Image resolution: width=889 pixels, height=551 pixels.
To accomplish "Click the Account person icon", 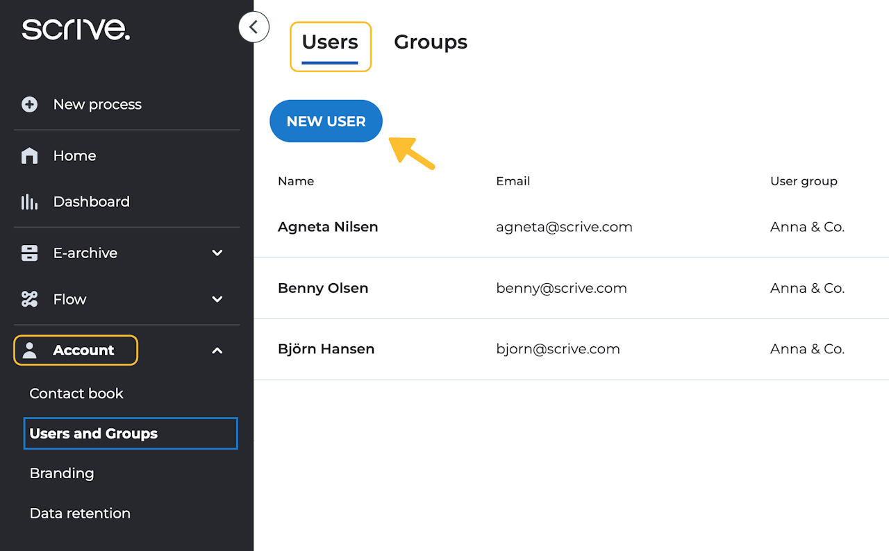I will (x=29, y=350).
